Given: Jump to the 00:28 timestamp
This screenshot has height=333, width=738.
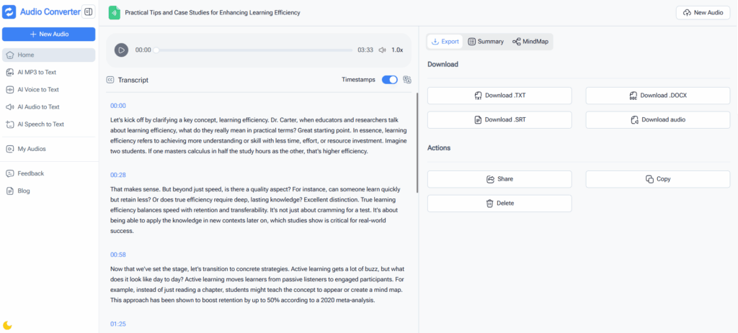Looking at the screenshot, I should click(118, 175).
